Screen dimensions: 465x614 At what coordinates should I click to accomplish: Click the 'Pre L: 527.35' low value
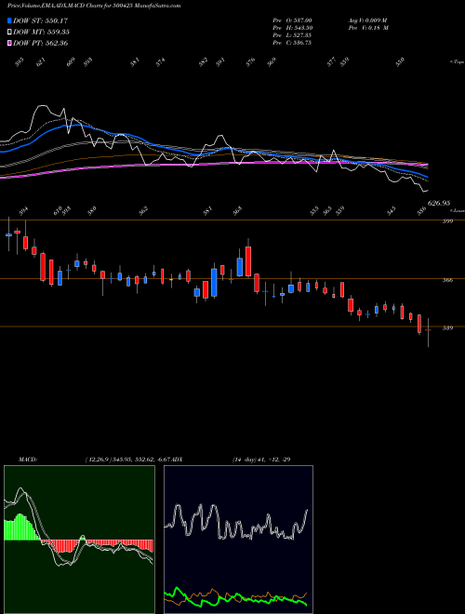pos(292,35)
